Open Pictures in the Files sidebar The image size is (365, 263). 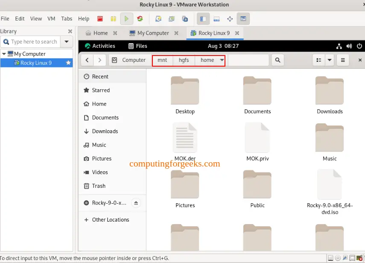tap(112, 158)
